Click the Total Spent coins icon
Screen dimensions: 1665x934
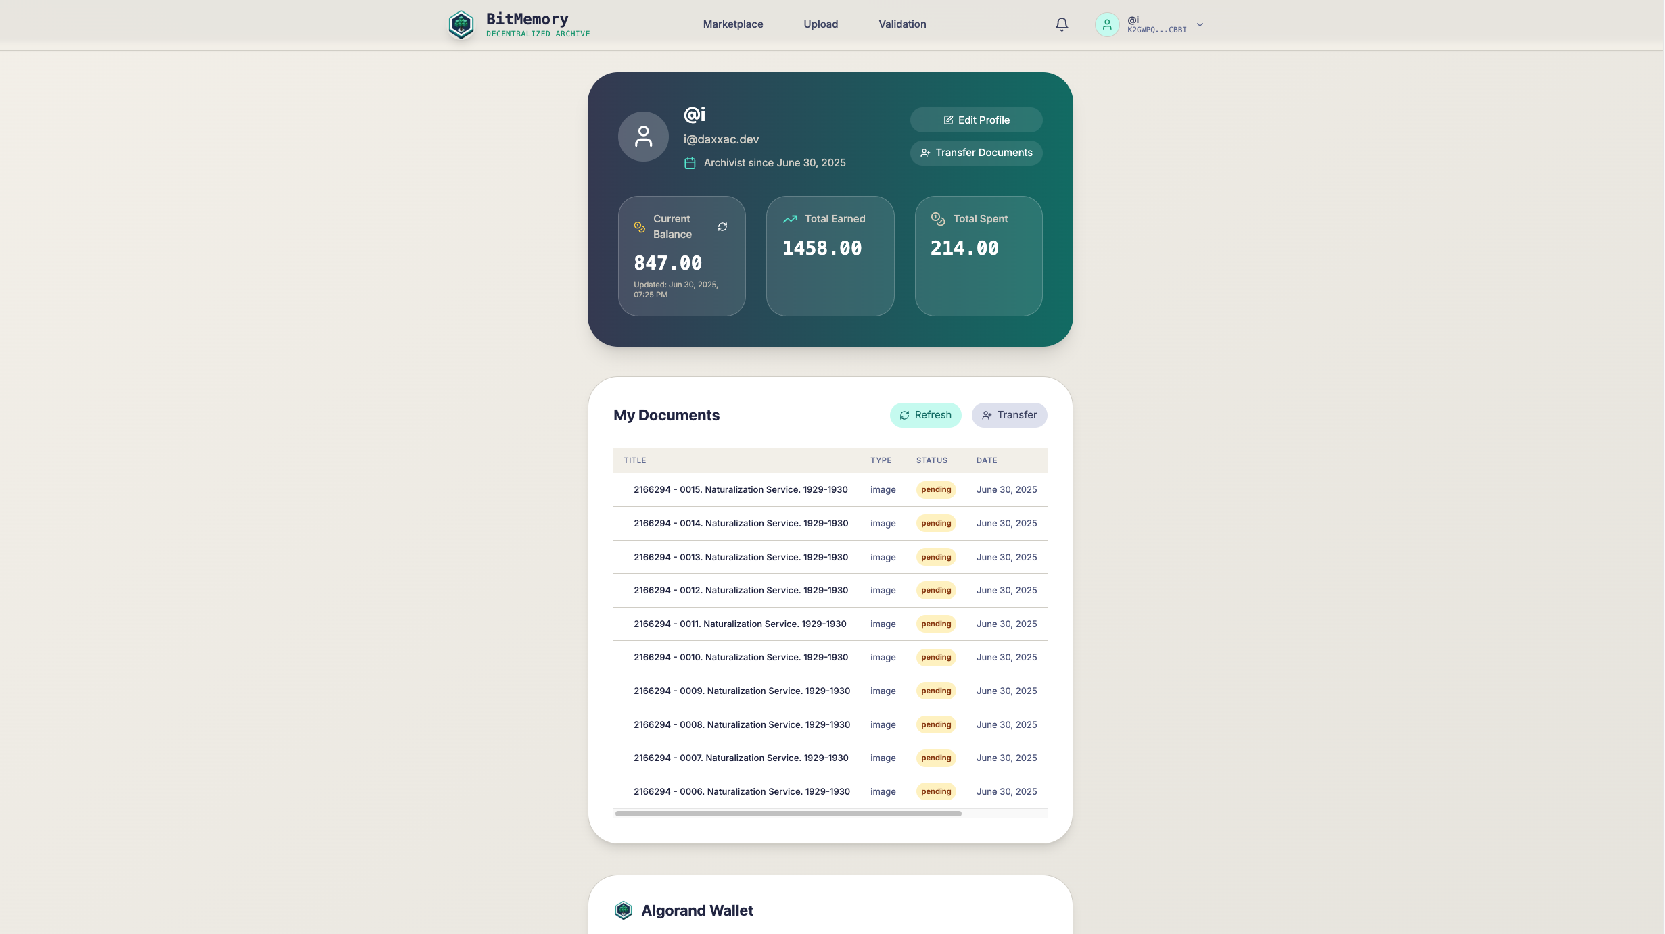click(937, 219)
